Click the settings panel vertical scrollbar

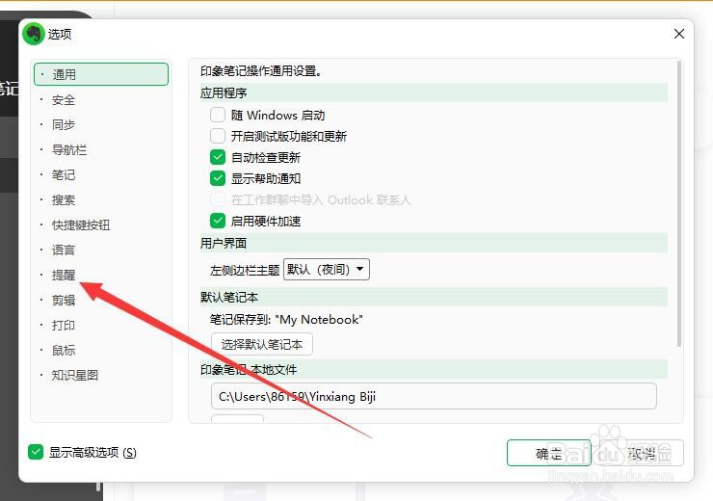pos(679,204)
